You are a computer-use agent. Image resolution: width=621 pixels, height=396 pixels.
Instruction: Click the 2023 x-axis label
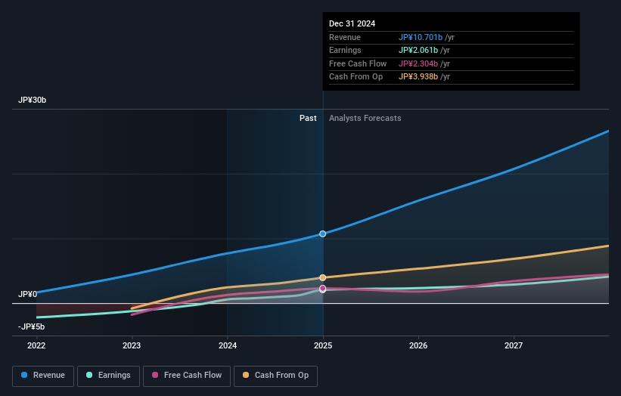132,345
